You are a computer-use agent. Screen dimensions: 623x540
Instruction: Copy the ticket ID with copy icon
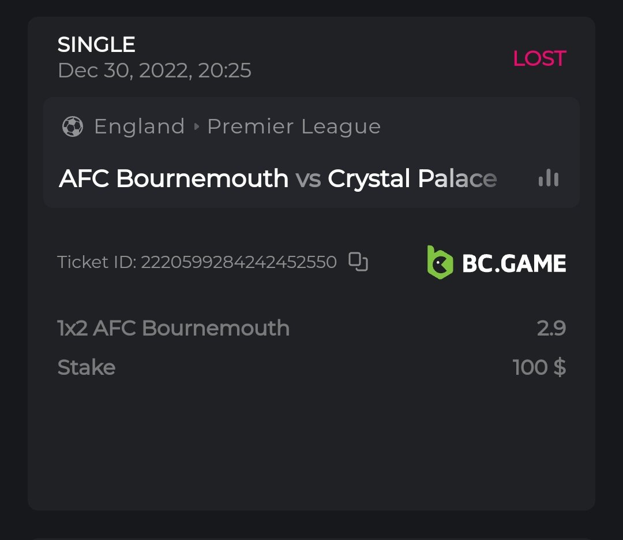(358, 262)
